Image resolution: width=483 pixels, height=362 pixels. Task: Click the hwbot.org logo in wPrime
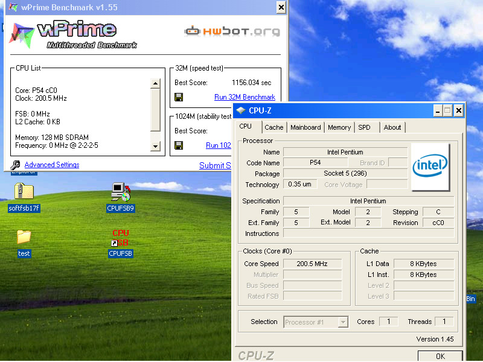click(x=232, y=31)
